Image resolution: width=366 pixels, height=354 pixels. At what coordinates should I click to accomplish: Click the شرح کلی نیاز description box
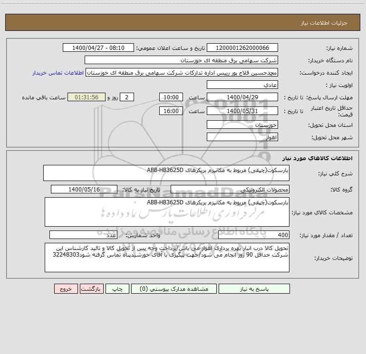pyautogui.click(x=166, y=173)
